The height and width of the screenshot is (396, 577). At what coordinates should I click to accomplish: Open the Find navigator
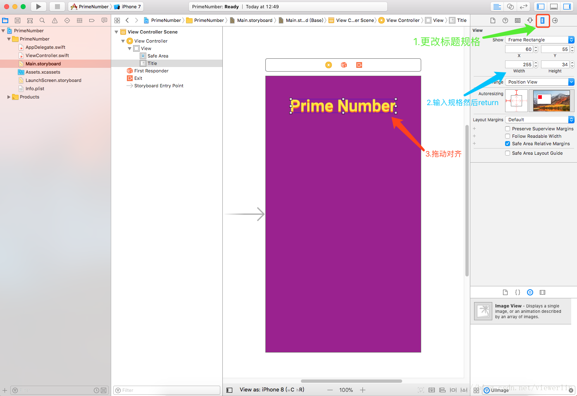click(x=42, y=20)
